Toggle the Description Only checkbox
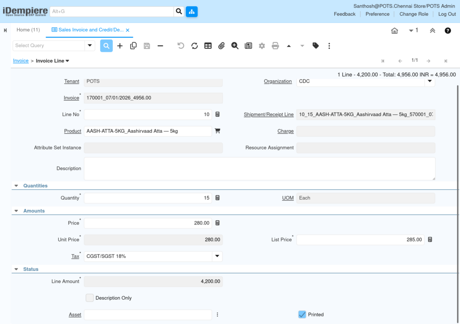This screenshot has width=460, height=324. tap(89, 298)
